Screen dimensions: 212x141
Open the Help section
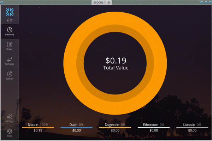tap(10, 133)
